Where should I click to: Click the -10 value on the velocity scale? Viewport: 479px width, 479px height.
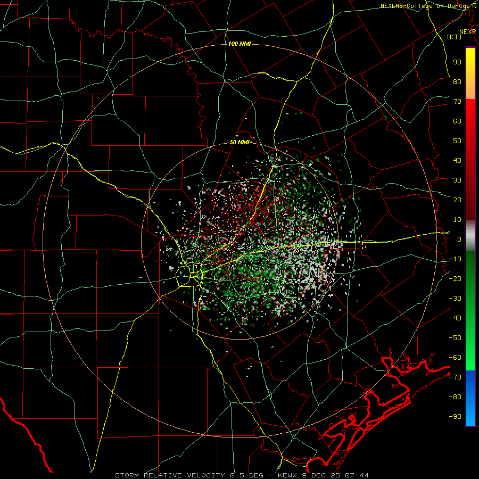pyautogui.click(x=455, y=259)
